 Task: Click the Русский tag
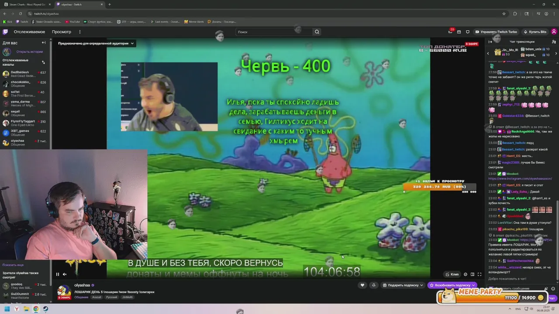pyautogui.click(x=111, y=297)
